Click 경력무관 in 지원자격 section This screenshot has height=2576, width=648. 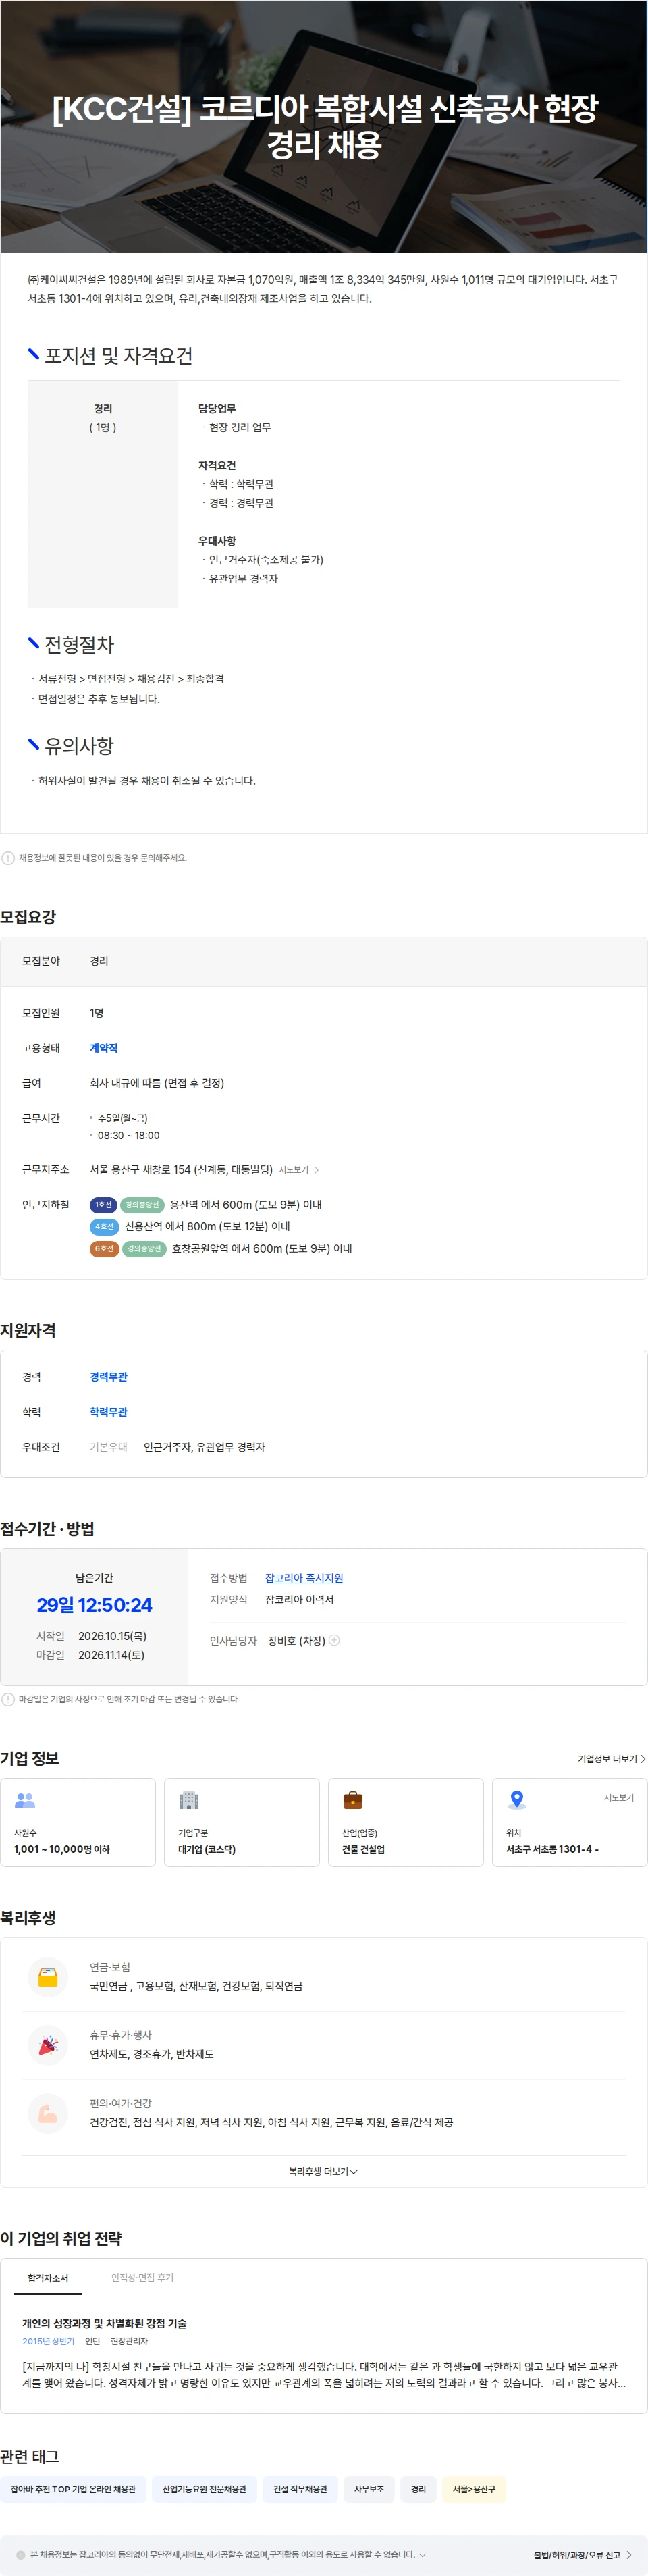[x=108, y=1377]
